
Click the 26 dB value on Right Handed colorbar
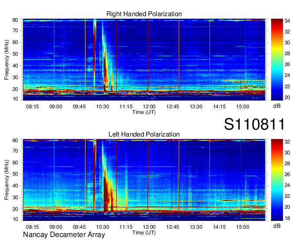287,65
